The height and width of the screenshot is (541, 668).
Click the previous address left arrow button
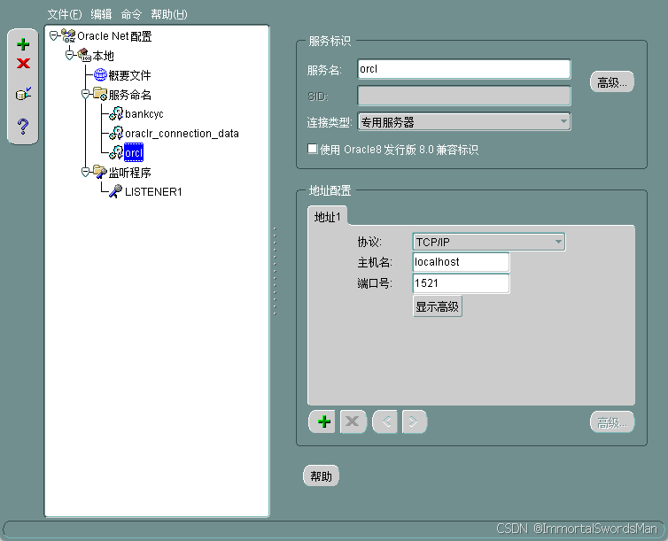tap(385, 421)
